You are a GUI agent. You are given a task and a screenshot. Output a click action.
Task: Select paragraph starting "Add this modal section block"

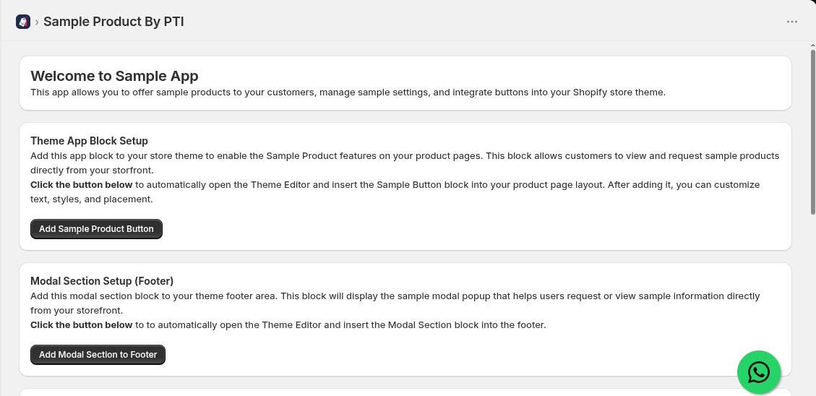tap(395, 303)
